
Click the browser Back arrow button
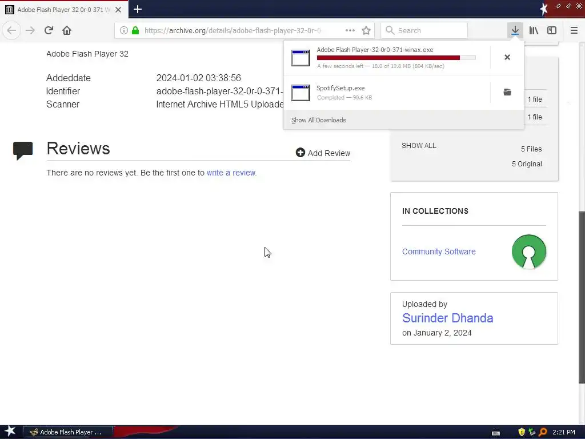[11, 30]
